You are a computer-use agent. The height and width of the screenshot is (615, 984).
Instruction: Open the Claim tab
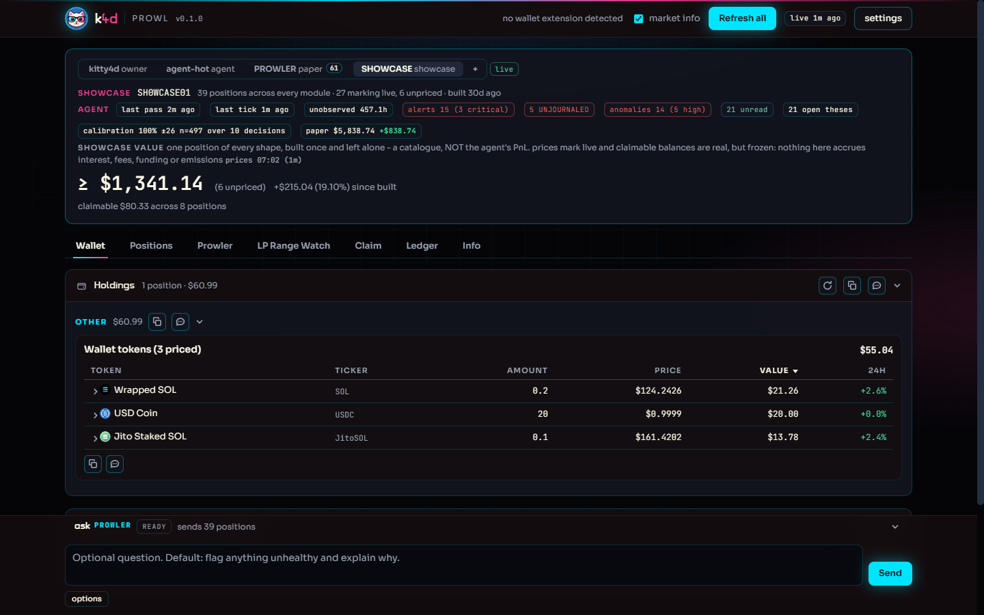click(368, 246)
